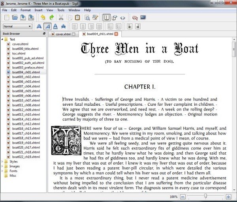Select boat000_title.xhtml file
237x202 pixels.
[25, 49]
